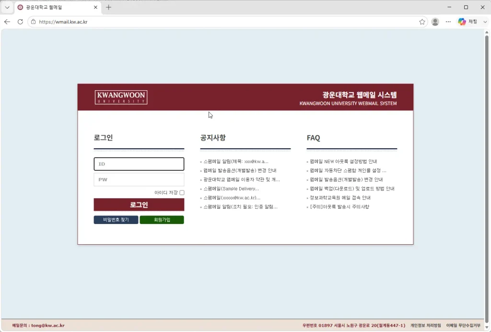Click the scrollbar up arrow

(487, 32)
